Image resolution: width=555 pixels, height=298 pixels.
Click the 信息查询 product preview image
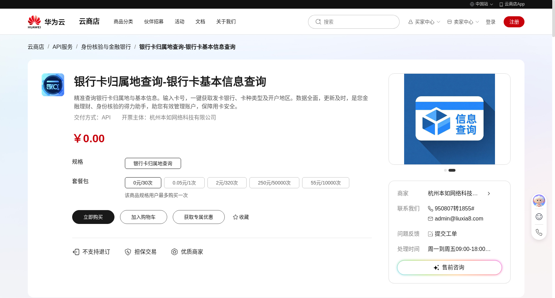click(450, 119)
